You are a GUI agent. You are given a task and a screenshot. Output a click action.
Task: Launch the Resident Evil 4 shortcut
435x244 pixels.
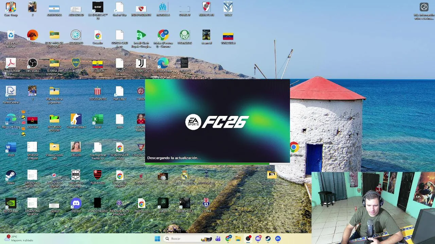(x=185, y=205)
